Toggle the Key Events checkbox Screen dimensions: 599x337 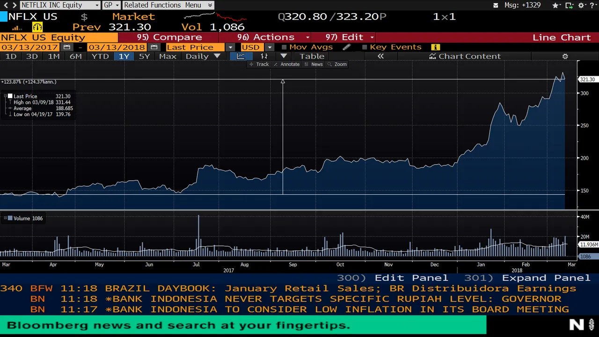point(365,47)
